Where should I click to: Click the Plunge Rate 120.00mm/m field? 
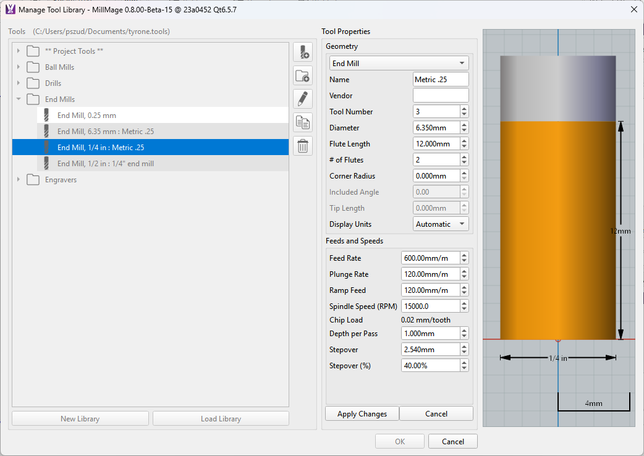(x=430, y=274)
